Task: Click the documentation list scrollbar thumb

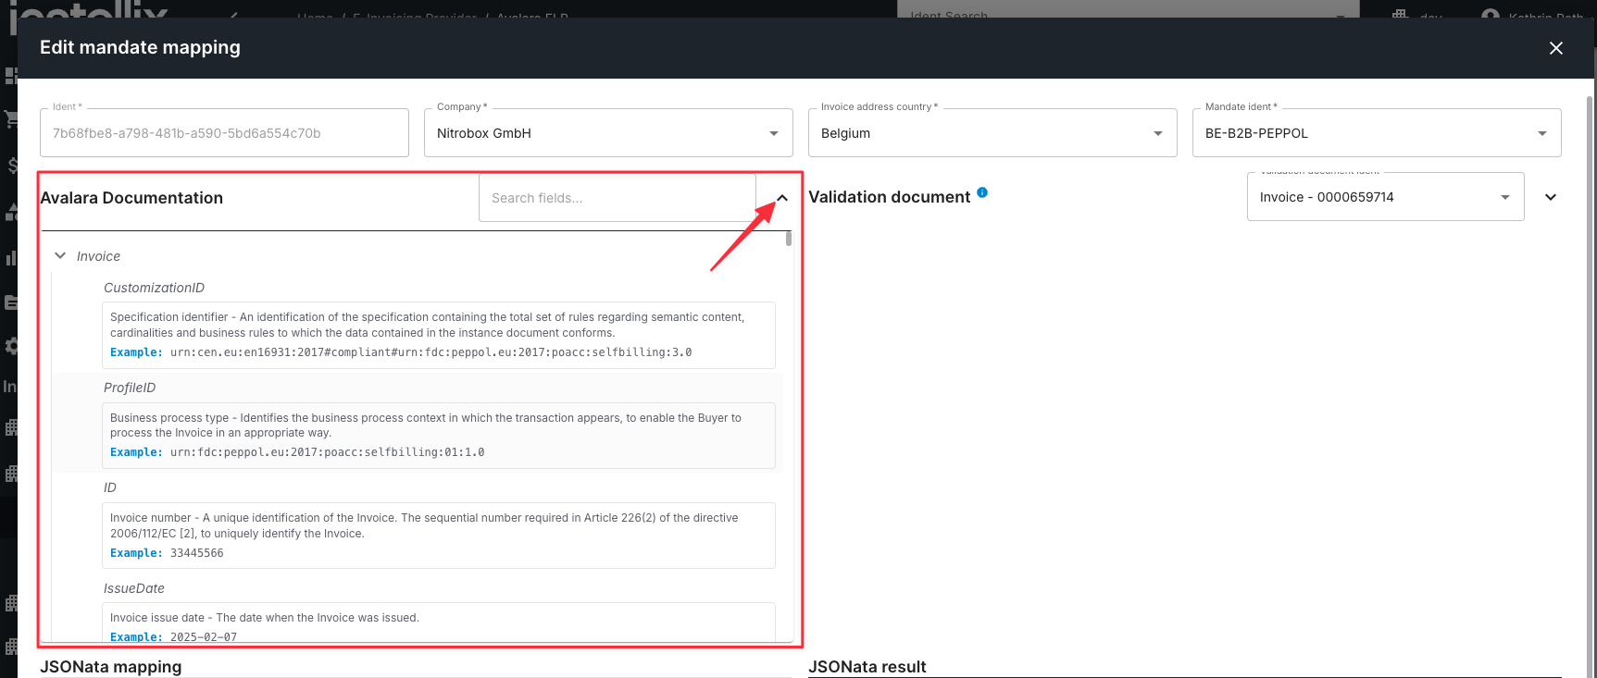Action: [789, 239]
